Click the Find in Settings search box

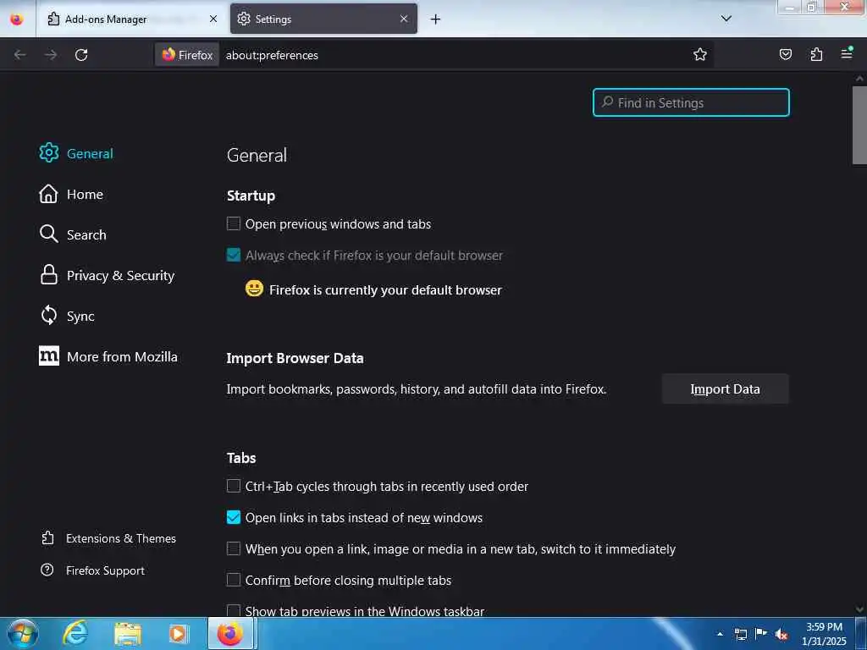691,102
